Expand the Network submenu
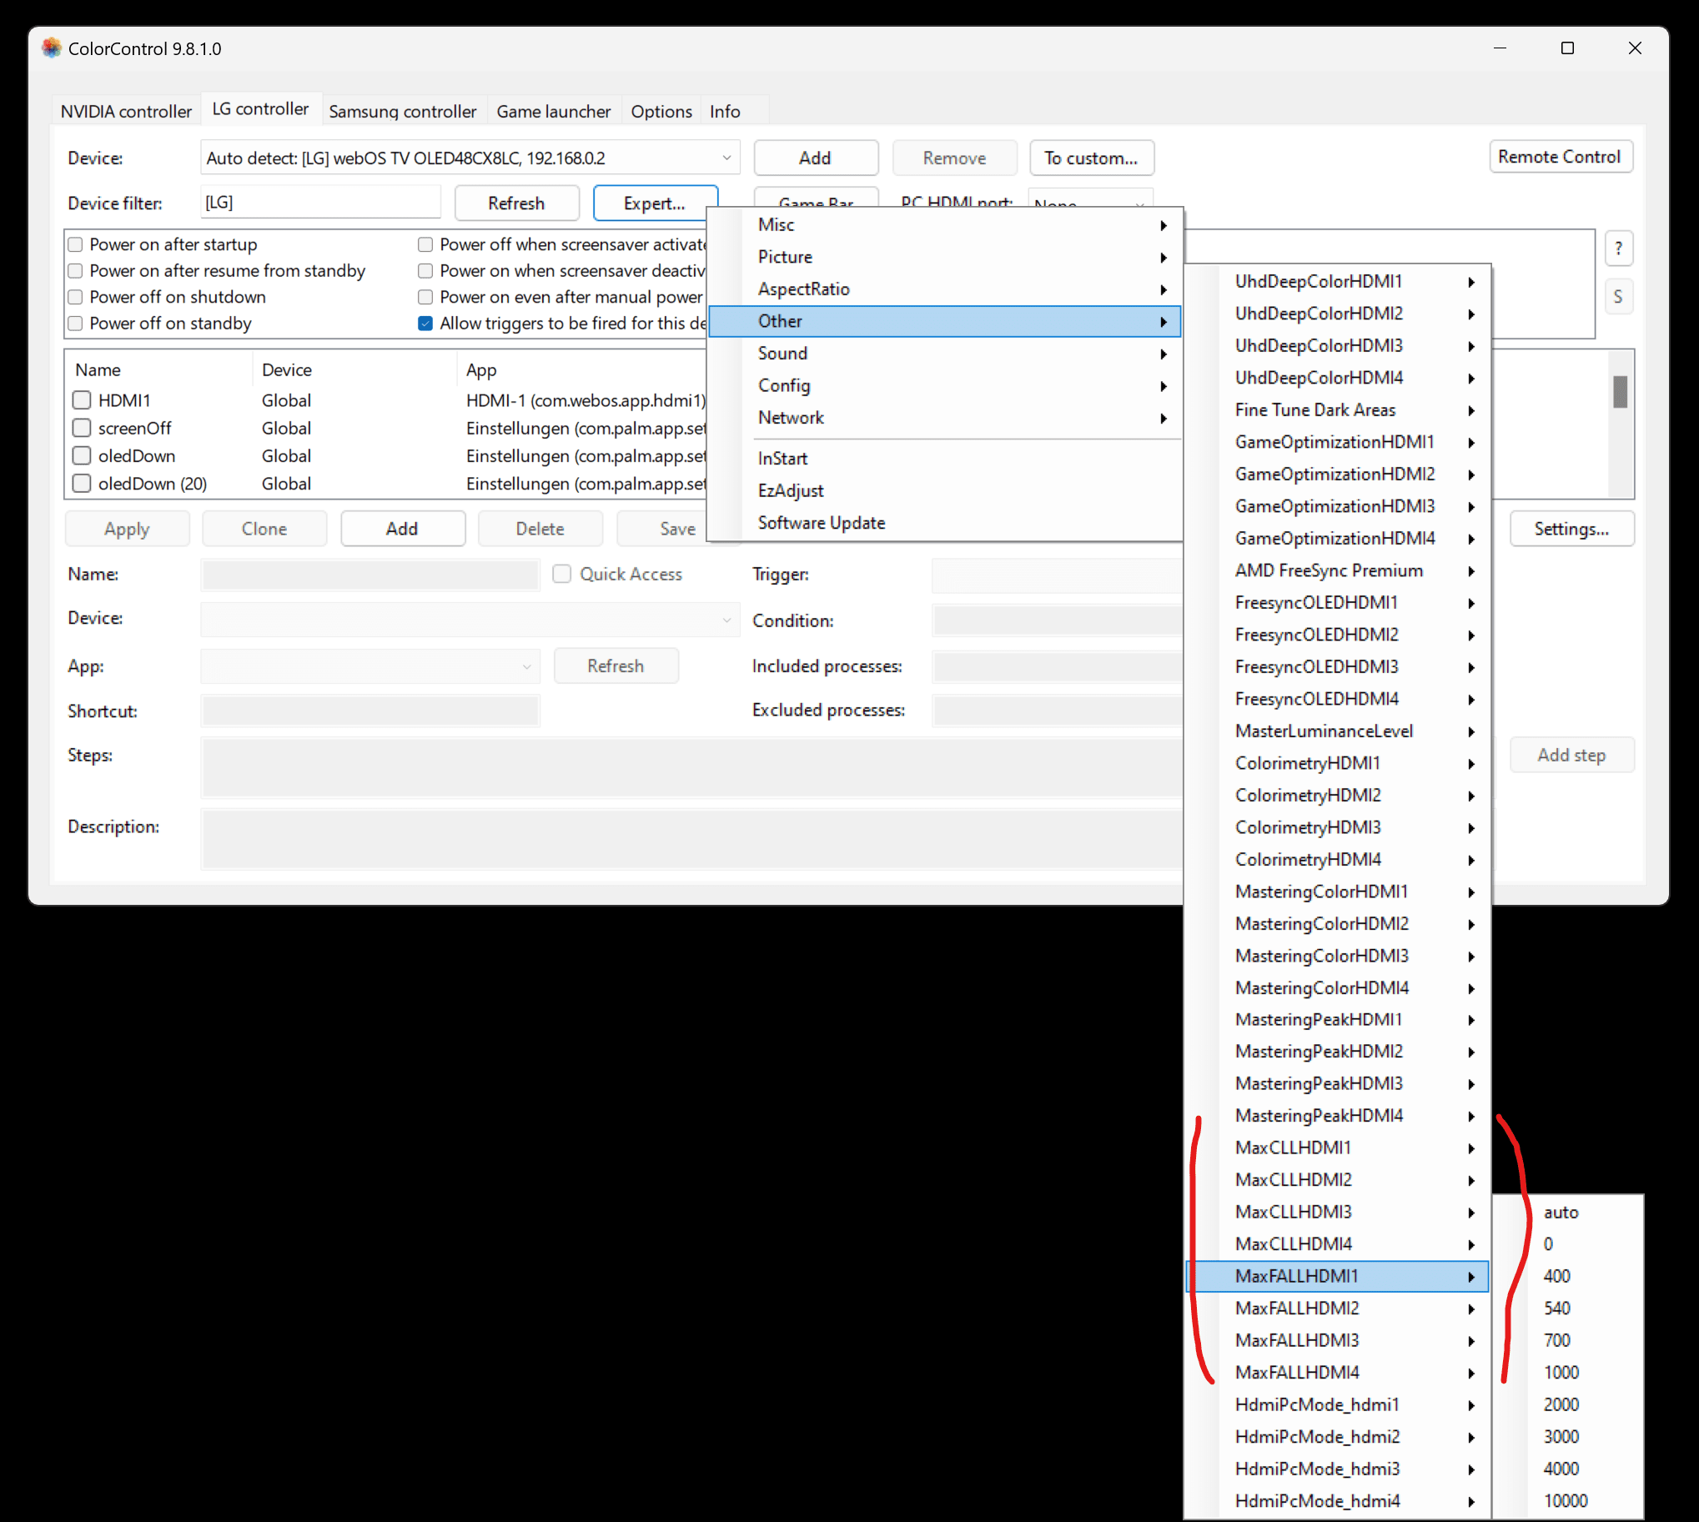1699x1522 pixels. (945, 417)
